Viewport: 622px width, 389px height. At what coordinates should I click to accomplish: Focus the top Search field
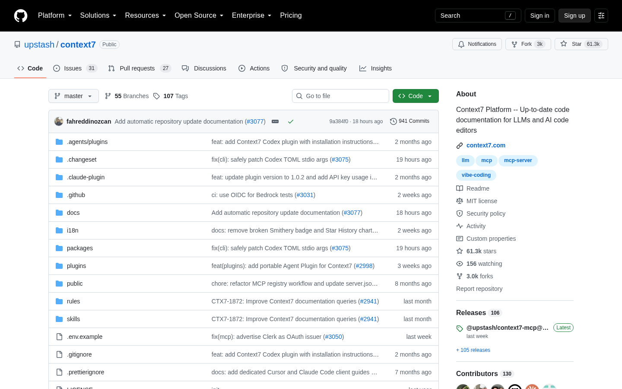pos(478,16)
